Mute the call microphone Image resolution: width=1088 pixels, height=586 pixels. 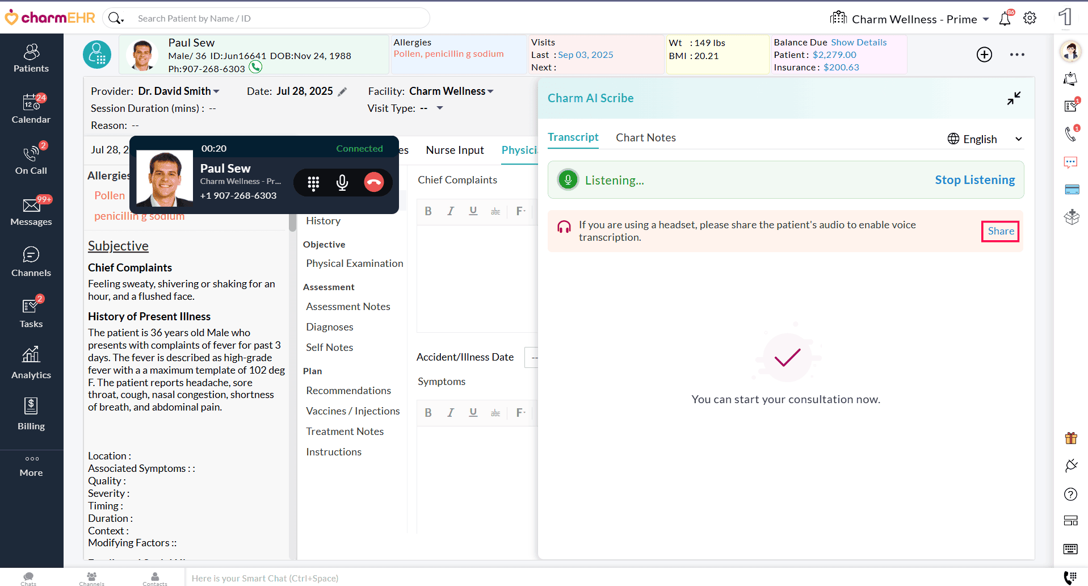point(342,182)
